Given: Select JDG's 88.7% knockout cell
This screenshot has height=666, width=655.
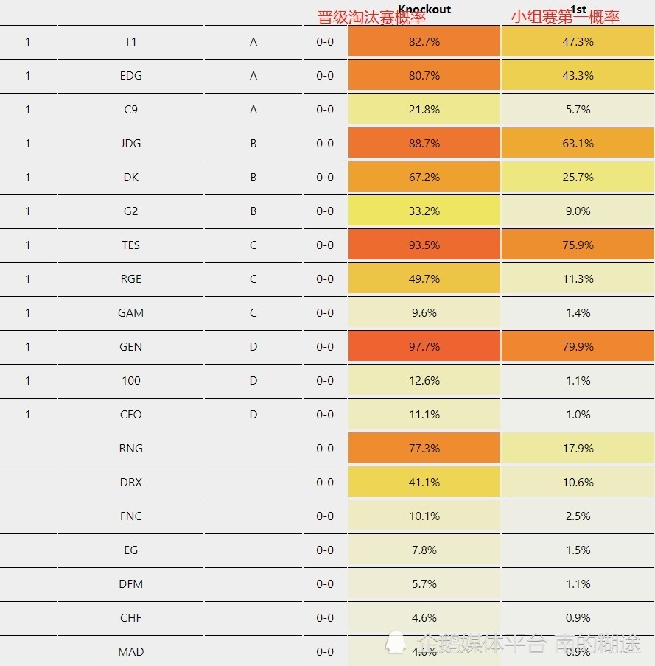Looking at the screenshot, I should click(424, 144).
